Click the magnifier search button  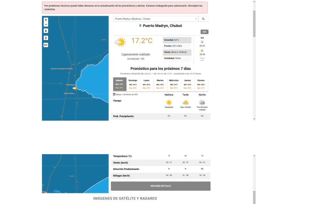(203, 19)
